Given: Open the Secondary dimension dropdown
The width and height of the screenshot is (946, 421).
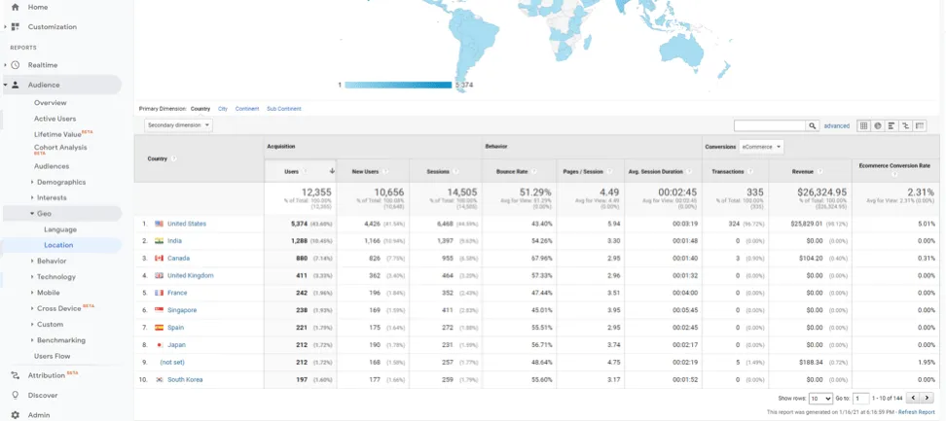Looking at the screenshot, I should (178, 125).
